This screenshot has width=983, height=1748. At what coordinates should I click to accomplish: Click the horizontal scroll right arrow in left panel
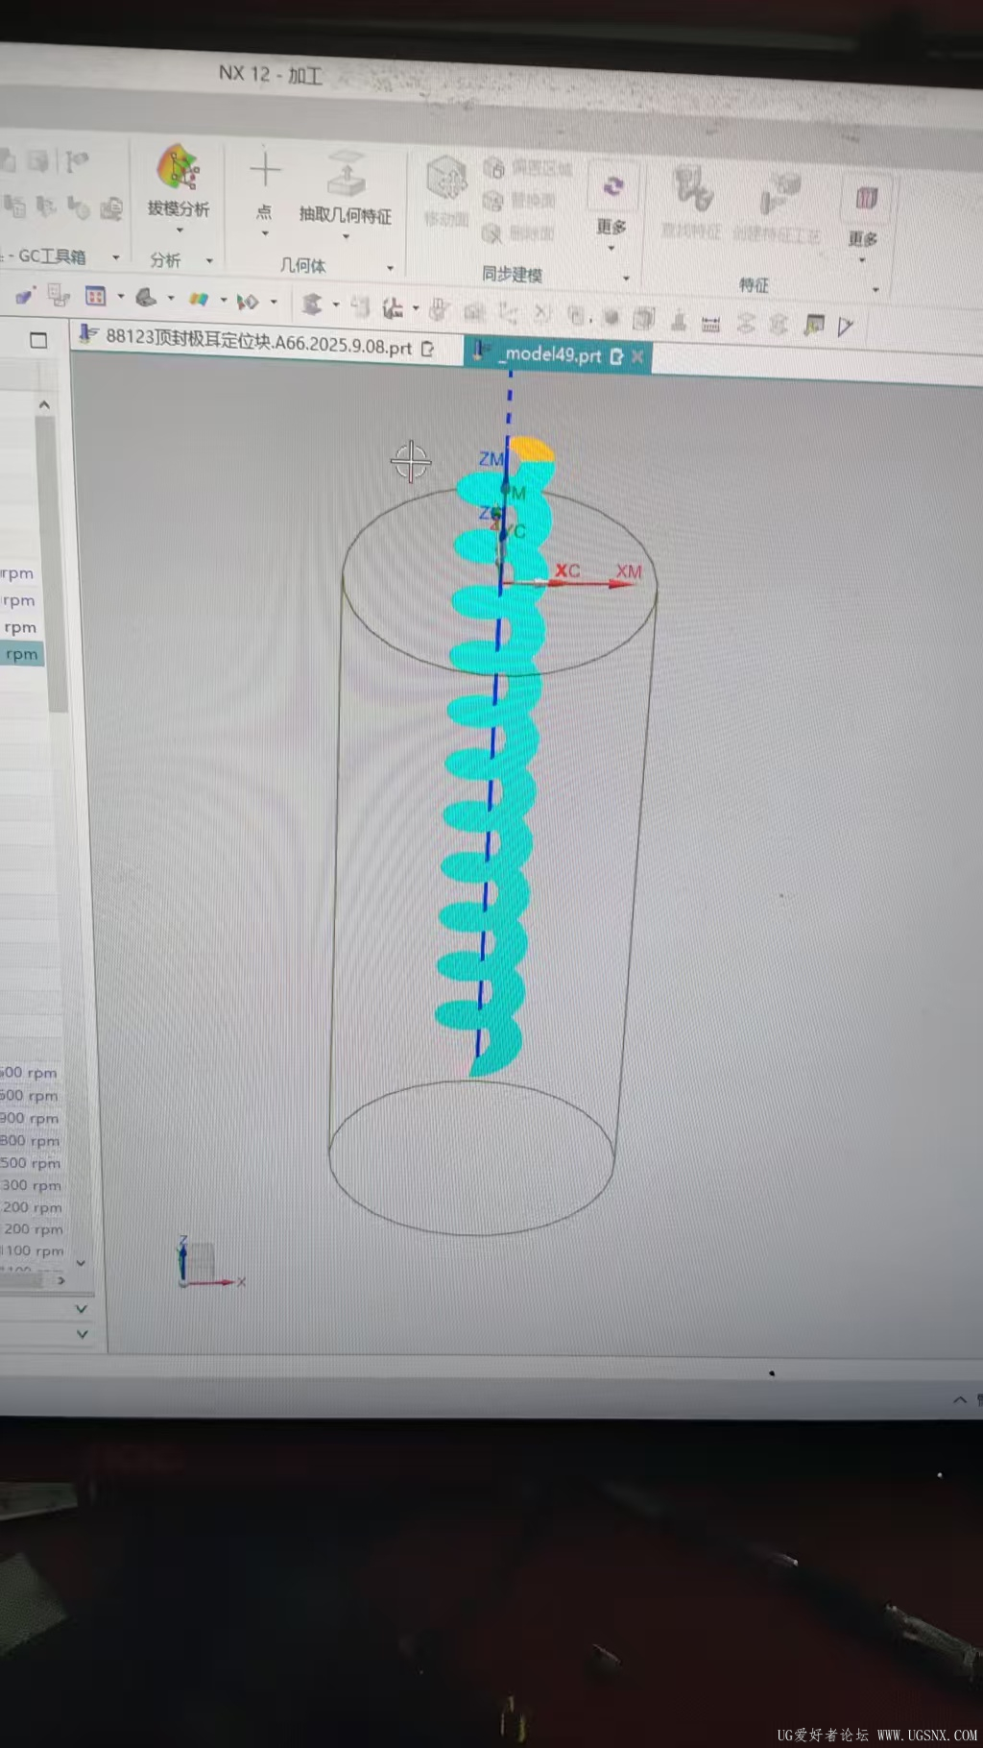point(61,1280)
